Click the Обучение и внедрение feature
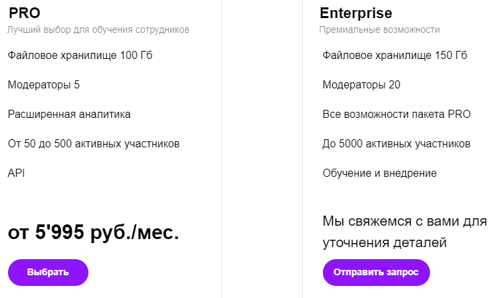The height and width of the screenshot is (298, 493). pos(379,173)
